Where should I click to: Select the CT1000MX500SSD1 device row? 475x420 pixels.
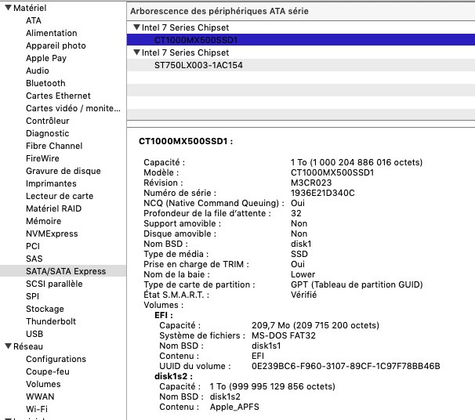click(x=301, y=40)
